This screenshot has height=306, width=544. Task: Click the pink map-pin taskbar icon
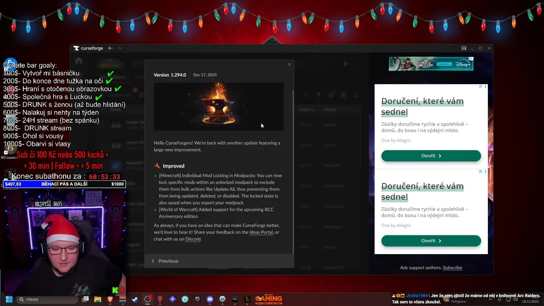(x=160, y=299)
